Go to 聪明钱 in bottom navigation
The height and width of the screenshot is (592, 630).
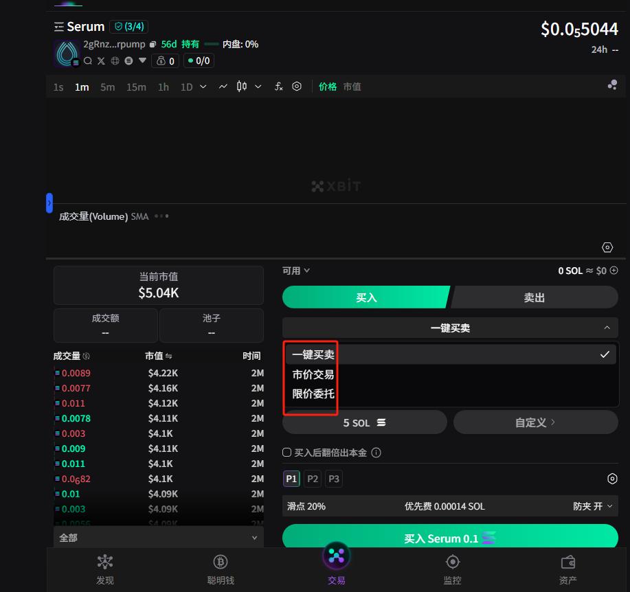coord(221,569)
